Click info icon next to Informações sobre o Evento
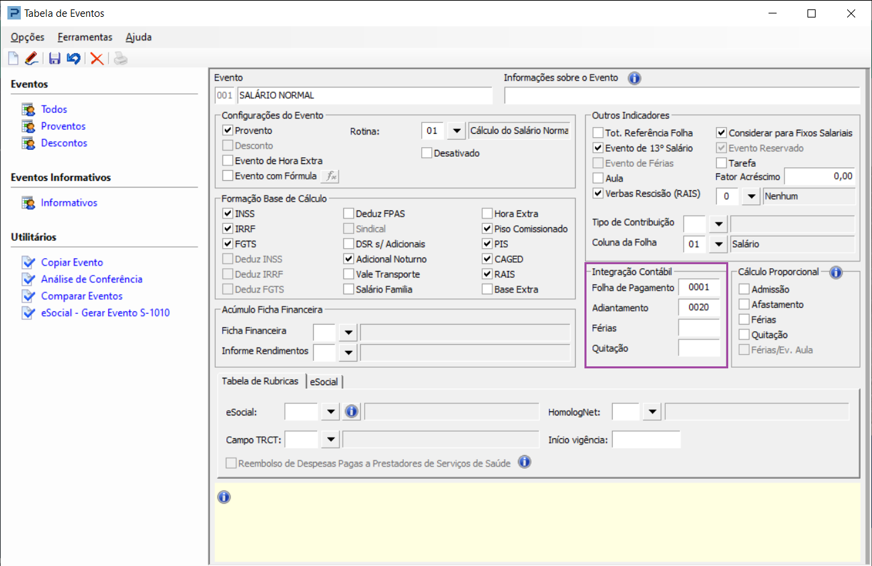 point(634,78)
